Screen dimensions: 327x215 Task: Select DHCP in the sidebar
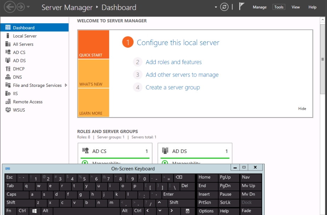pyautogui.click(x=19, y=69)
